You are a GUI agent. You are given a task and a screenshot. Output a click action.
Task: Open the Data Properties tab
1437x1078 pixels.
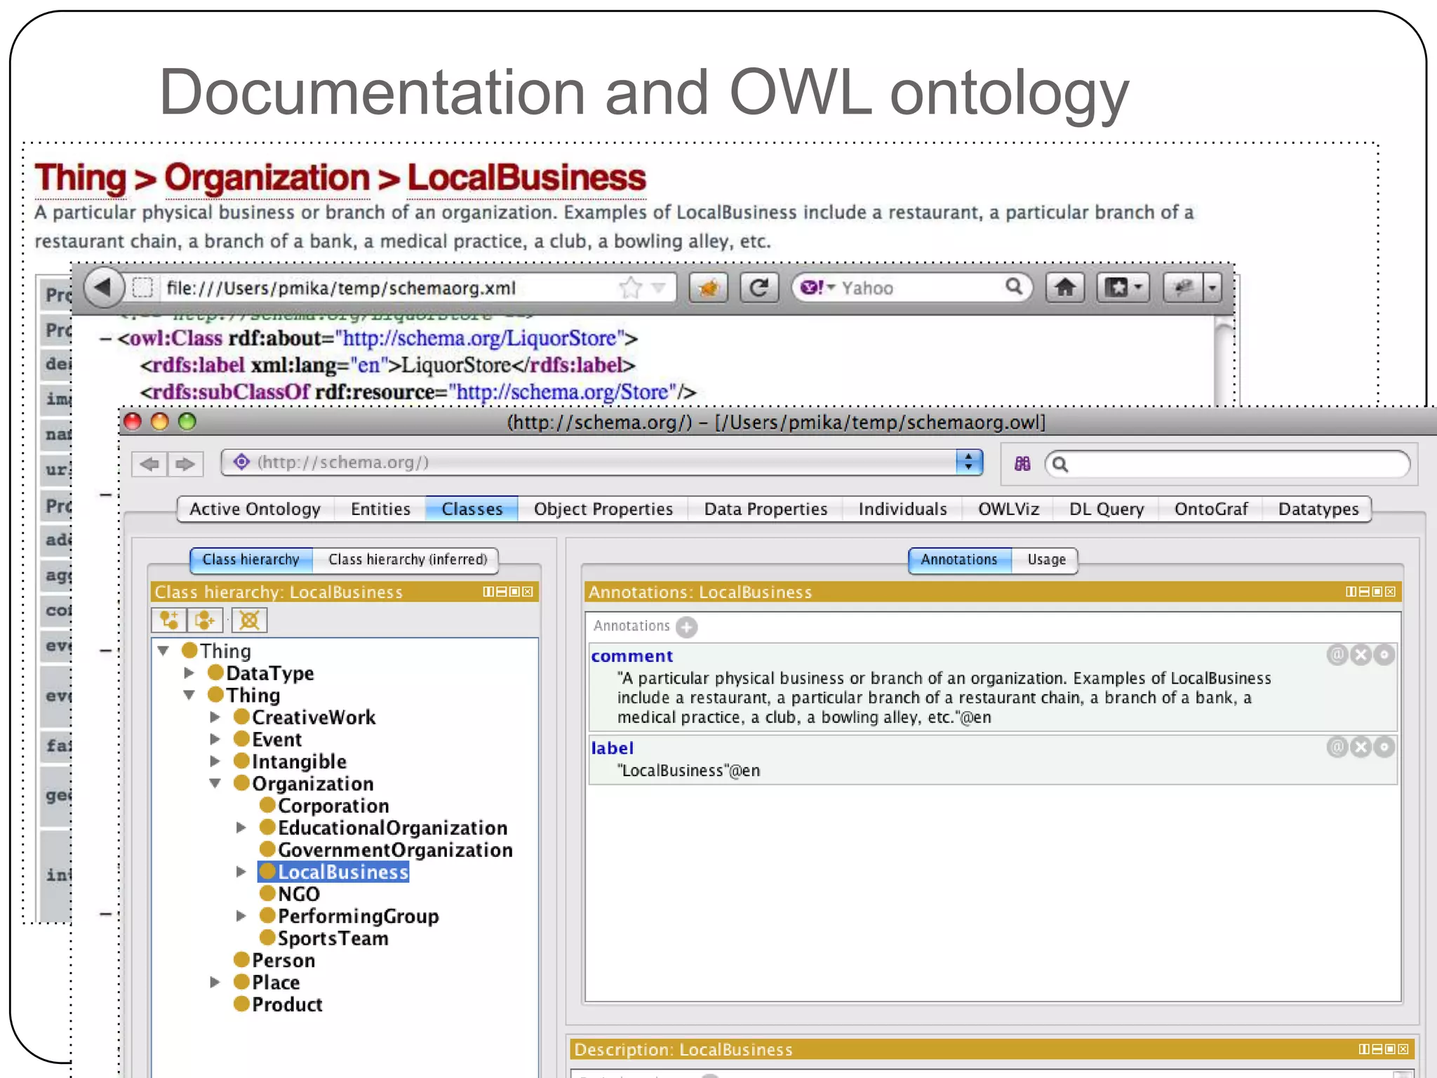click(x=766, y=509)
